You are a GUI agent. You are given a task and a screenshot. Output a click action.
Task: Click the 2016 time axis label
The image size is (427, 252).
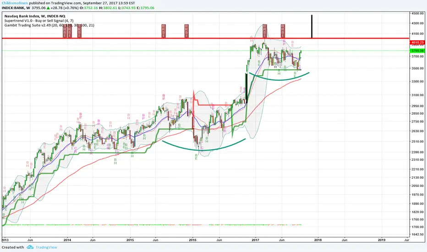192,240
